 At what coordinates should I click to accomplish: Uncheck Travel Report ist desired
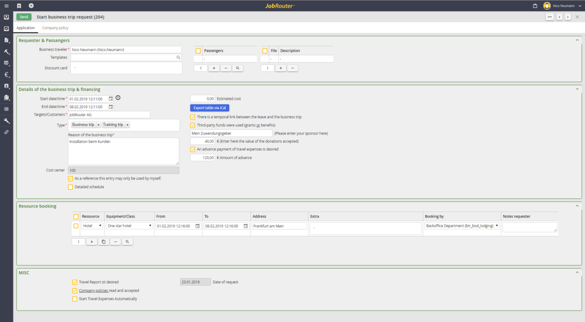tap(75, 282)
